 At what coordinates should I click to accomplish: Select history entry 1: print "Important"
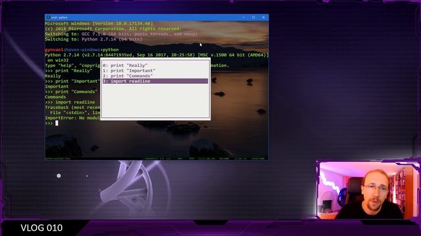[x=155, y=71]
